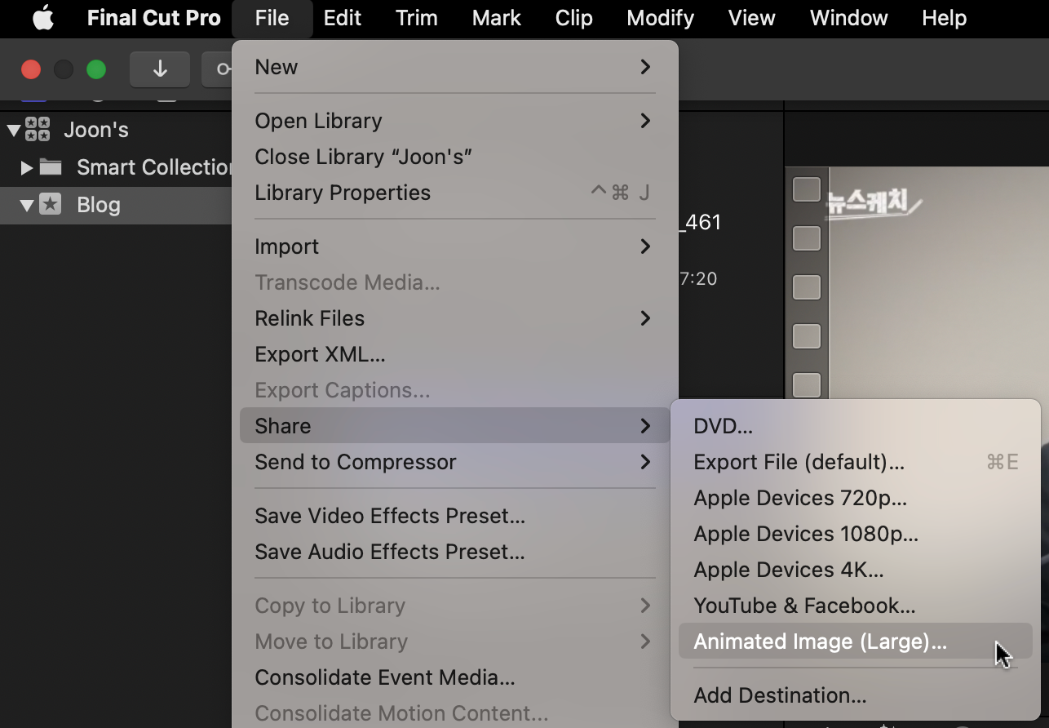Open the Clip menu
The height and width of the screenshot is (728, 1049).
click(573, 18)
